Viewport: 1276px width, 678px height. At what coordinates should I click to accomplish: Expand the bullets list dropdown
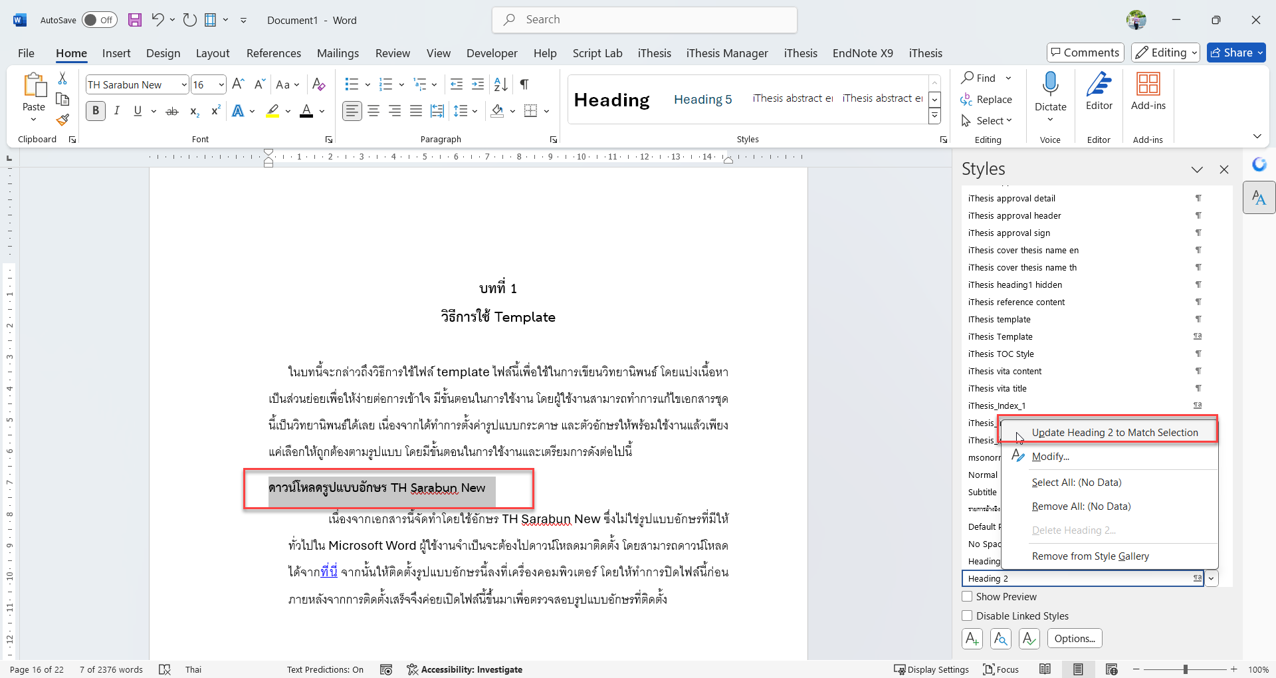tap(368, 84)
